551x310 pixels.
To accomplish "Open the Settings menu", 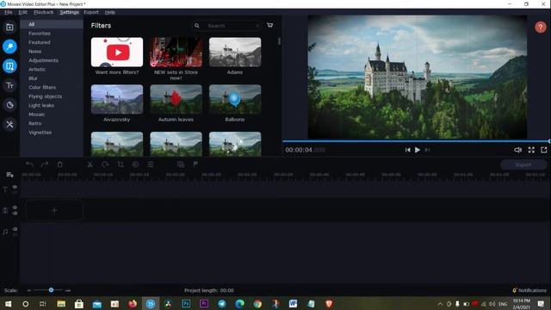I will coord(69,12).
